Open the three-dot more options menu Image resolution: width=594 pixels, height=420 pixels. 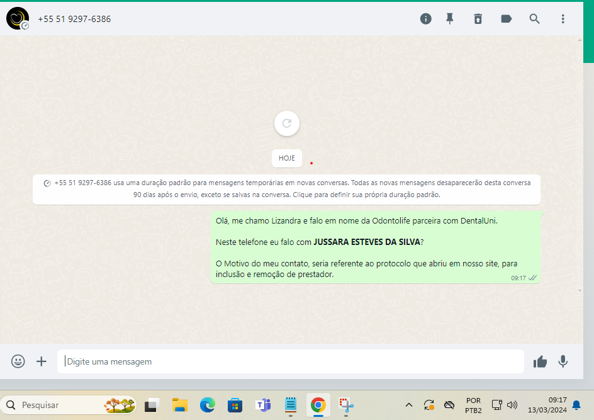(x=563, y=18)
